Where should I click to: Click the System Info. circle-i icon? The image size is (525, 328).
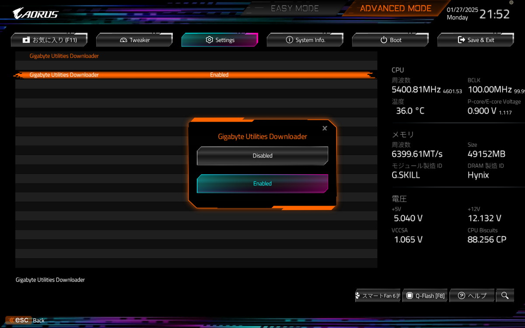click(289, 40)
